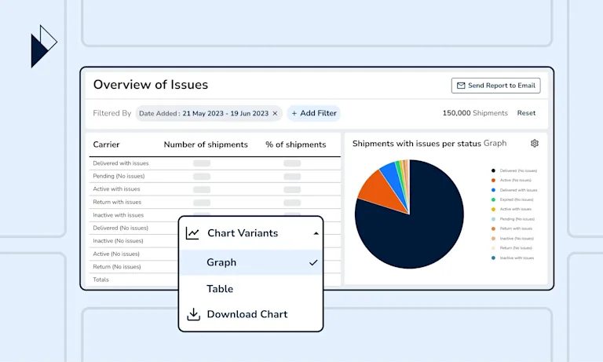
Task: Click the Return (No issues) legend label
Action: coord(516,248)
